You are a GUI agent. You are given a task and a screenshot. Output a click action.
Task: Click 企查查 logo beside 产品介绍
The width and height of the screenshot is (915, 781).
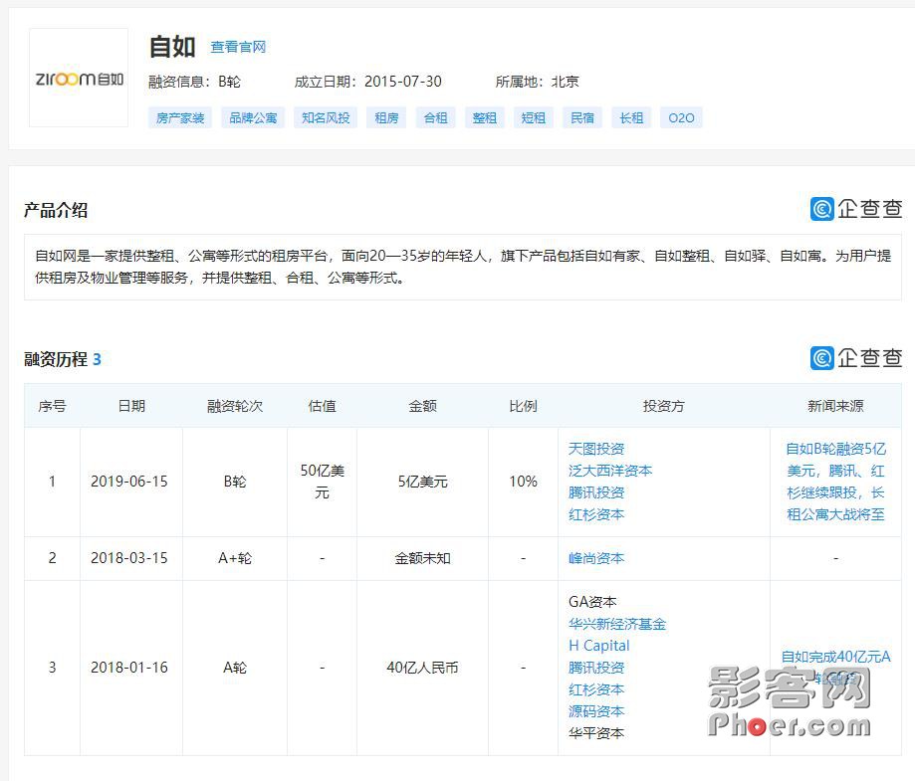[x=856, y=209]
